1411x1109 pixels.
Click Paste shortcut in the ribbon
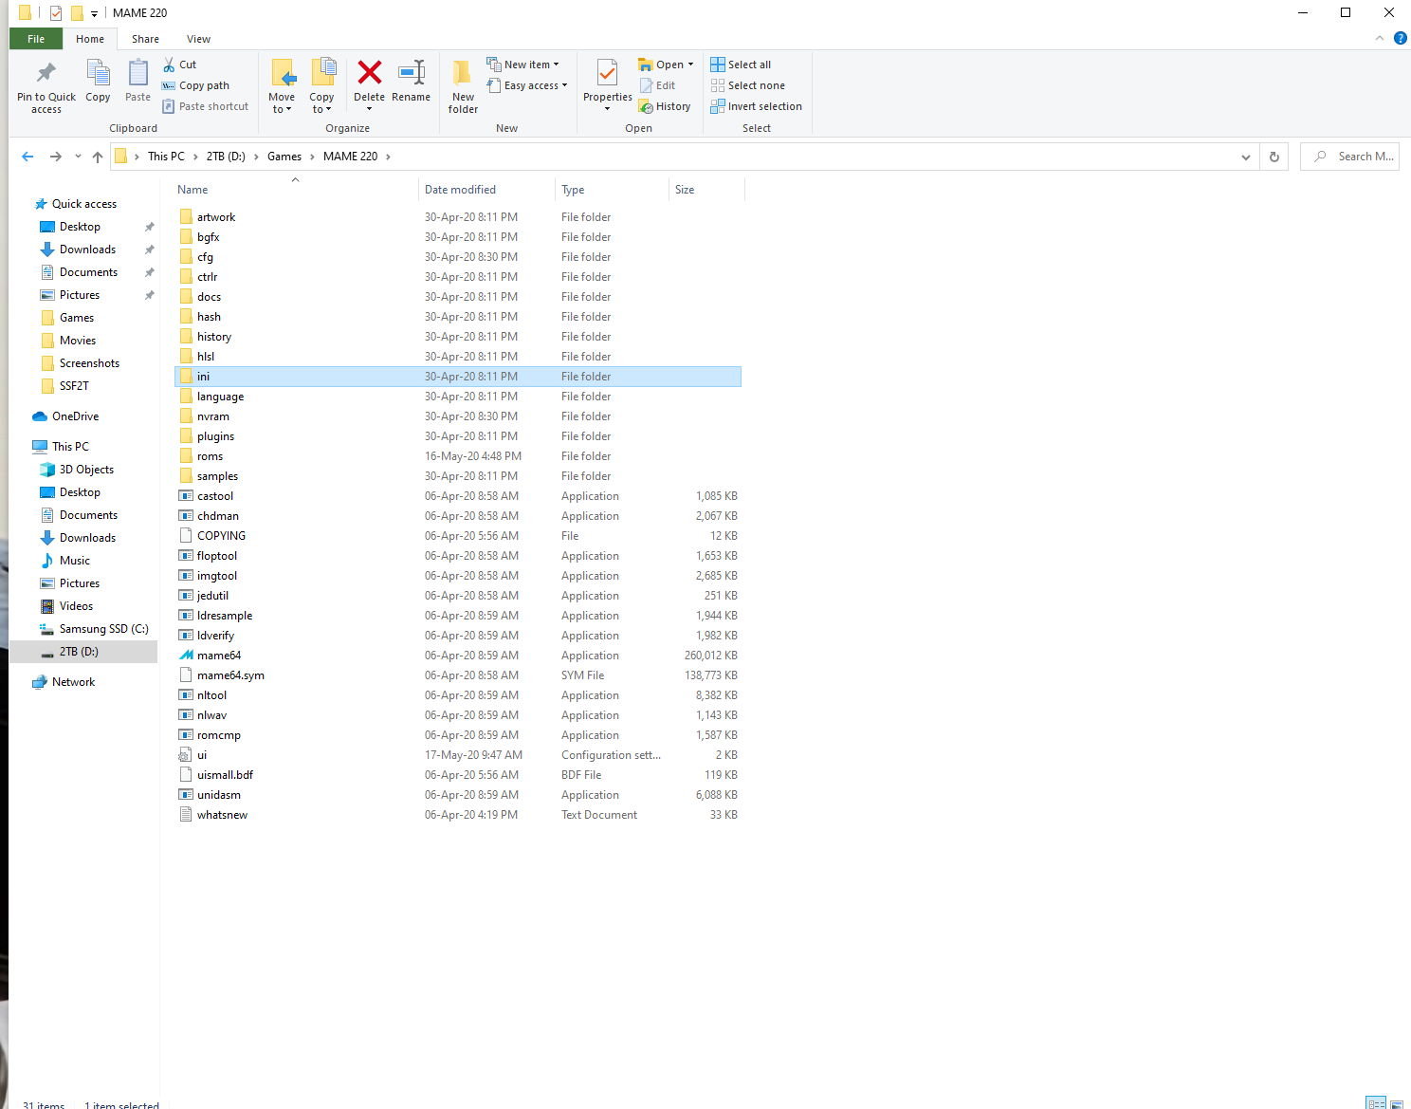205,106
